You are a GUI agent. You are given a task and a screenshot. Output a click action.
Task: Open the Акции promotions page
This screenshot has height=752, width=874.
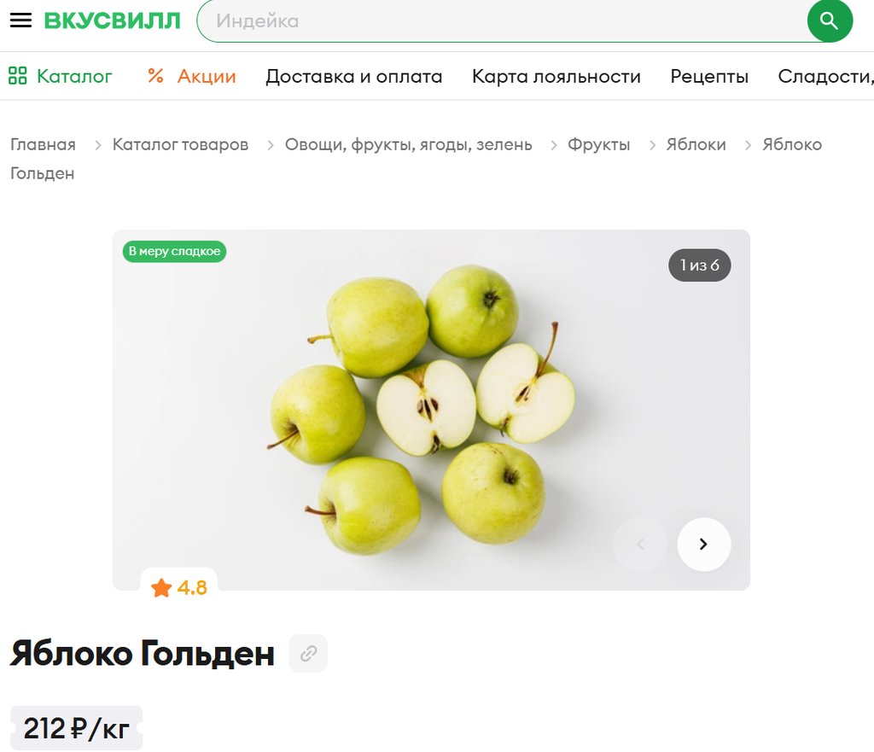207,76
